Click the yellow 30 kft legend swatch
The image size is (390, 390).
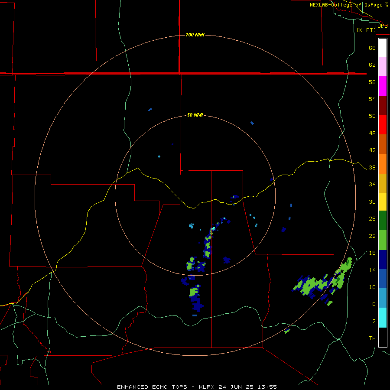[x=383, y=202]
